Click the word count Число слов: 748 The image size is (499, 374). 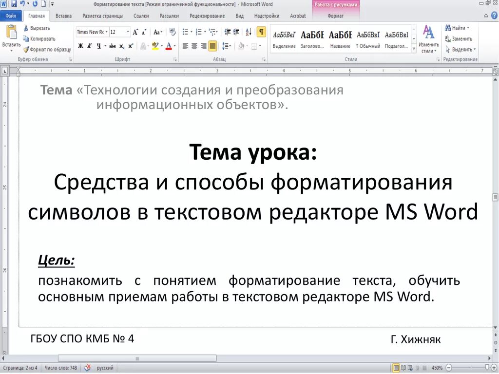point(61,368)
